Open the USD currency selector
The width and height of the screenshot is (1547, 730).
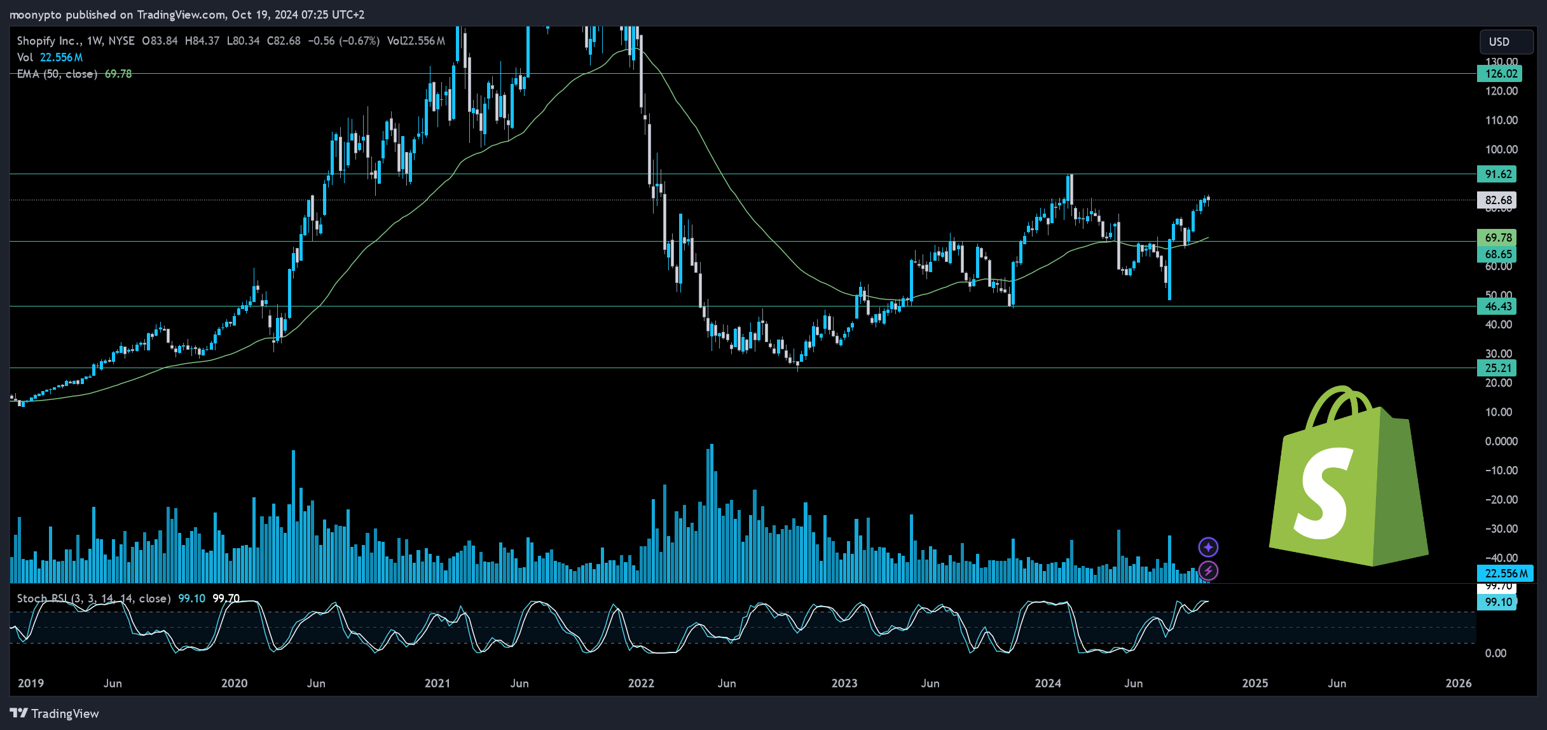tap(1506, 41)
